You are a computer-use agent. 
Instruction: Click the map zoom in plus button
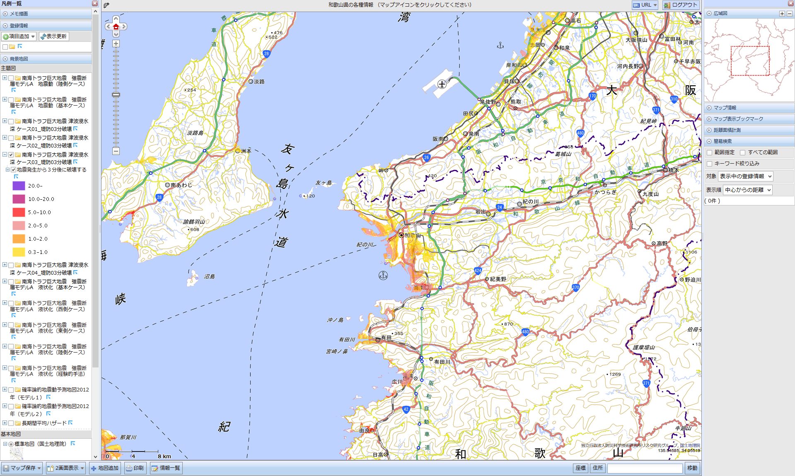click(116, 43)
